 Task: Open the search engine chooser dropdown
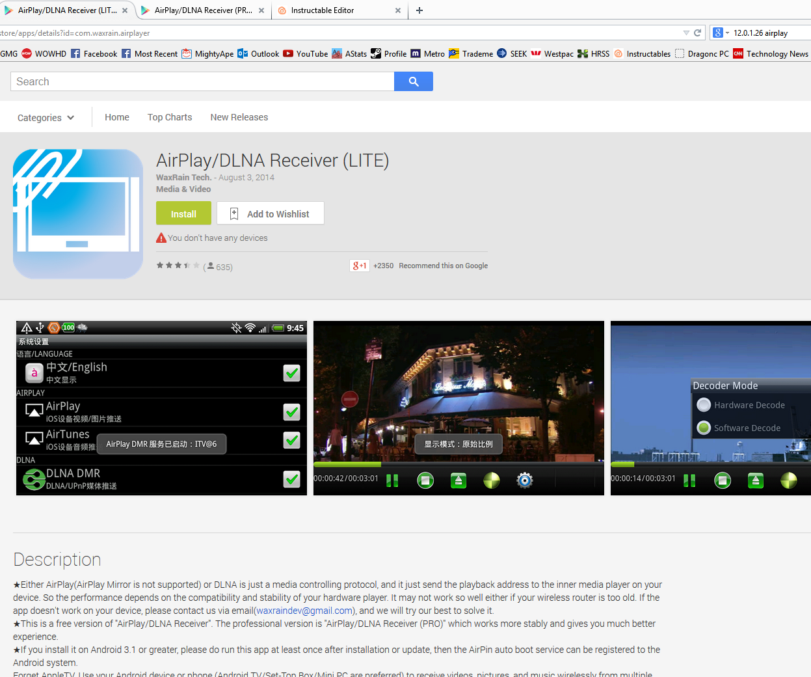[x=722, y=32]
